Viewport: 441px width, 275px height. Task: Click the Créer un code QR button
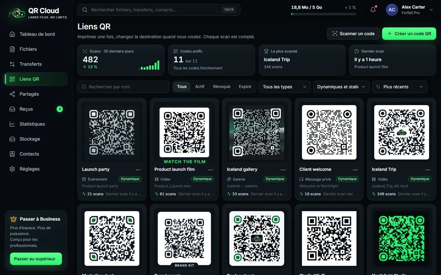point(409,34)
